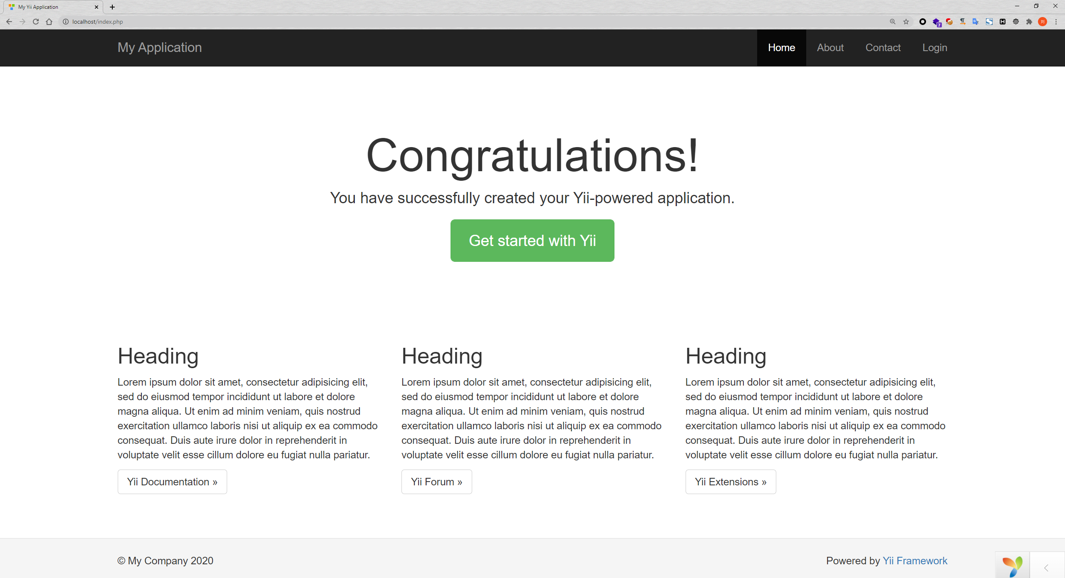The height and width of the screenshot is (578, 1065).
Task: Click the orange profile avatar
Action: coord(1043,22)
